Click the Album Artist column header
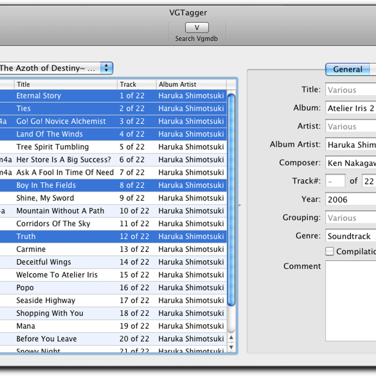Image resolution: width=376 pixels, height=376 pixels. pos(191,84)
